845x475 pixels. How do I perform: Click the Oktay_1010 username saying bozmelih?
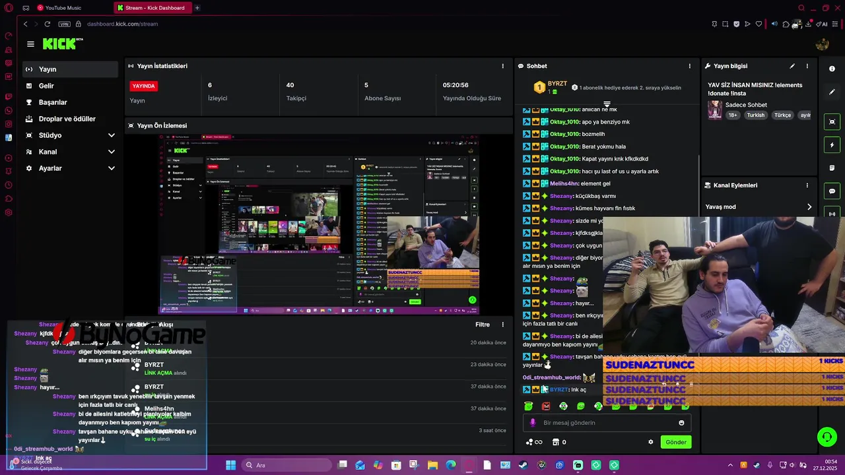point(564,134)
